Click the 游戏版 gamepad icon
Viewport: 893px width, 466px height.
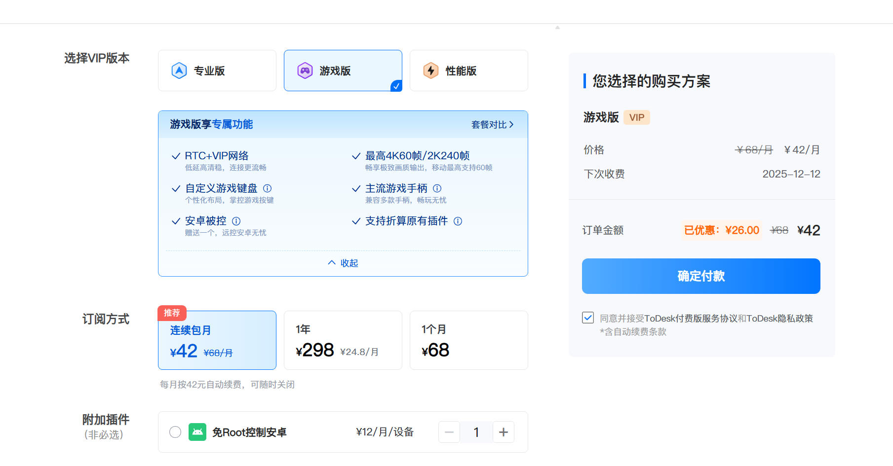coord(305,70)
